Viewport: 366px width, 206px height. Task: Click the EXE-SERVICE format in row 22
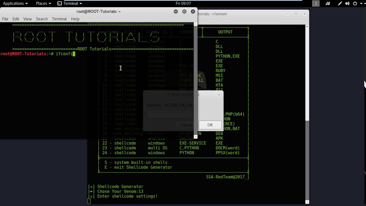coord(193,143)
